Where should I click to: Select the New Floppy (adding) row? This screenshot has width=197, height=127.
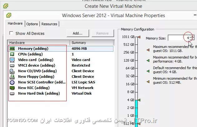point(61,77)
